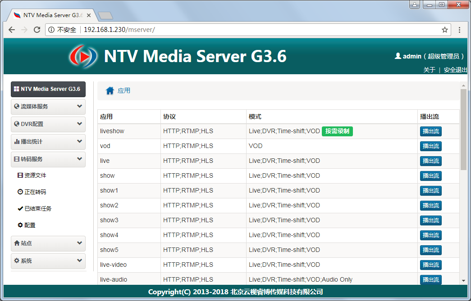The height and width of the screenshot is (301, 471).
Task: Click 播出流 button for show2
Action: pyautogui.click(x=431, y=206)
